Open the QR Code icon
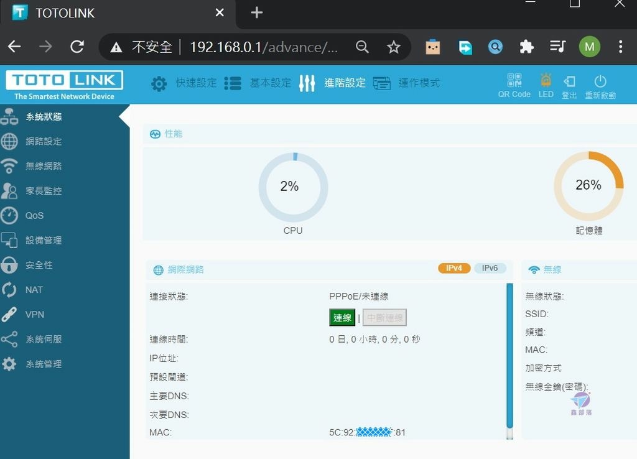Screen dimensions: 637x459 (x=514, y=80)
